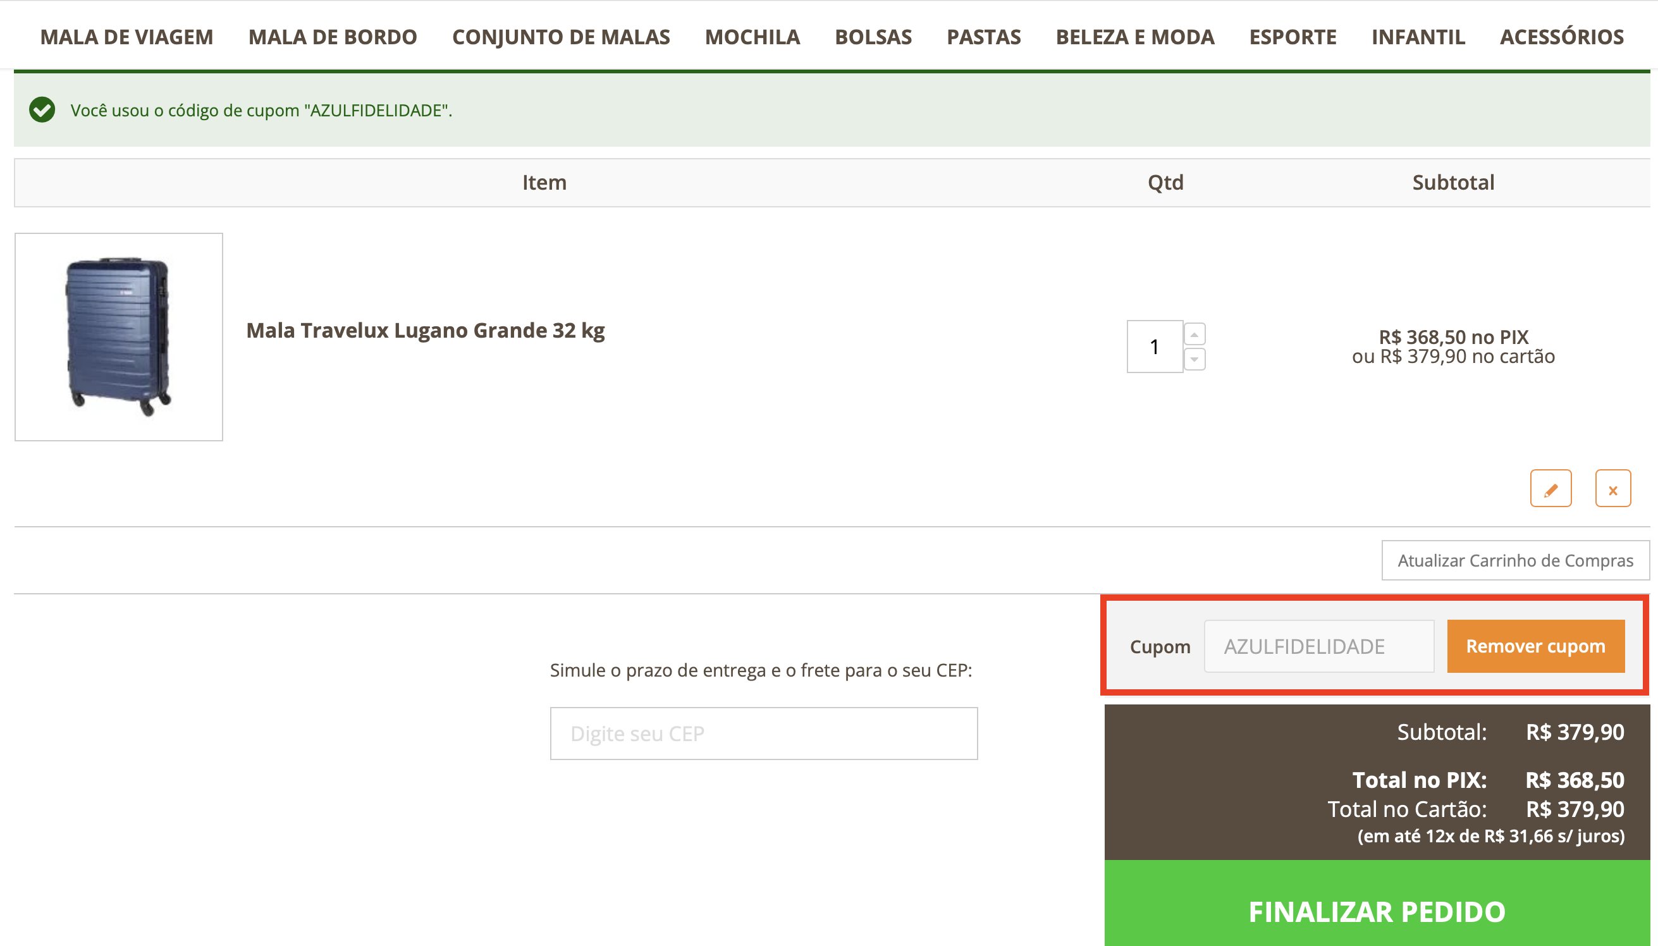1658x946 pixels.
Task: Decrease quantity with the down arrow
Action: click(x=1194, y=359)
